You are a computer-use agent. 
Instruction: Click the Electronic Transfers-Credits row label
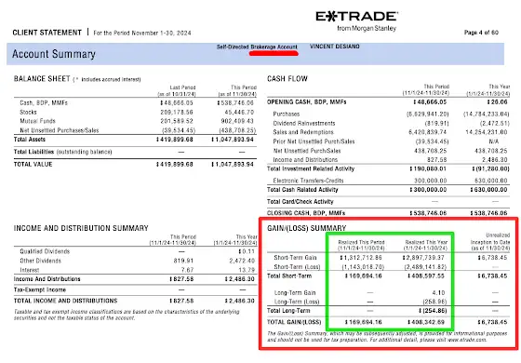click(x=308, y=181)
